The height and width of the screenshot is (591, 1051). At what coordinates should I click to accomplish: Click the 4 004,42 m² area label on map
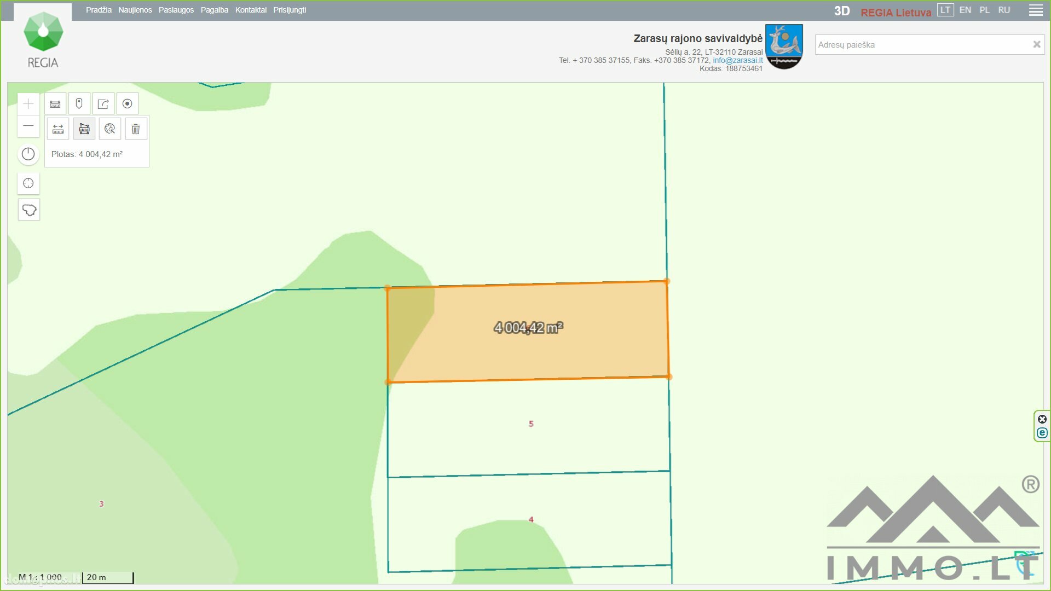click(528, 328)
